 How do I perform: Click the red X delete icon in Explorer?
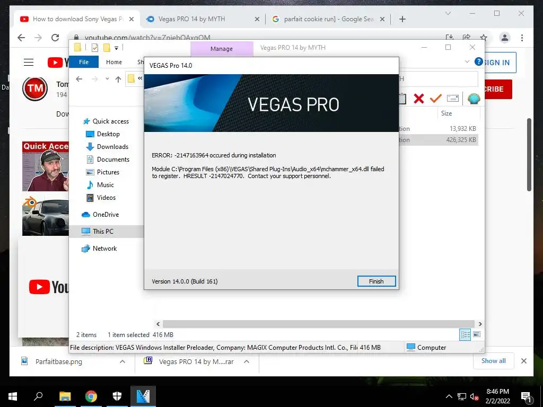click(x=419, y=99)
